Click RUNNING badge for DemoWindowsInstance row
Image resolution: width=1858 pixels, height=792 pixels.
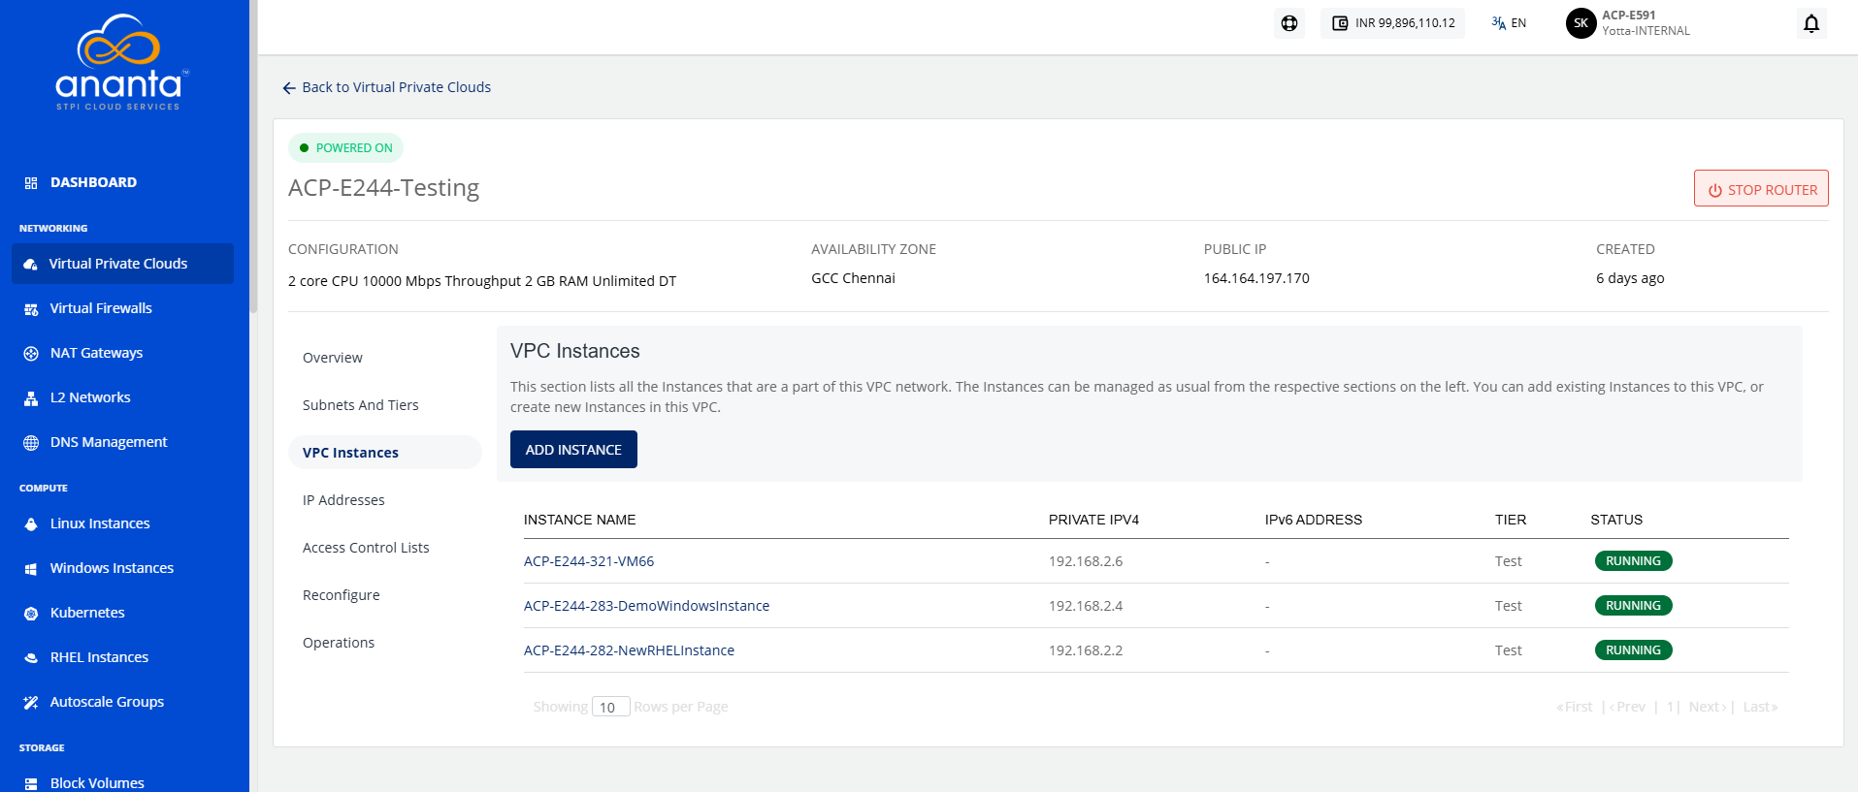coord(1633,606)
